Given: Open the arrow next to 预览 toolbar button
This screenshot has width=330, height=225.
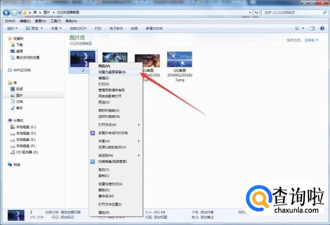Looking at the screenshot, I should (x=42, y=28).
